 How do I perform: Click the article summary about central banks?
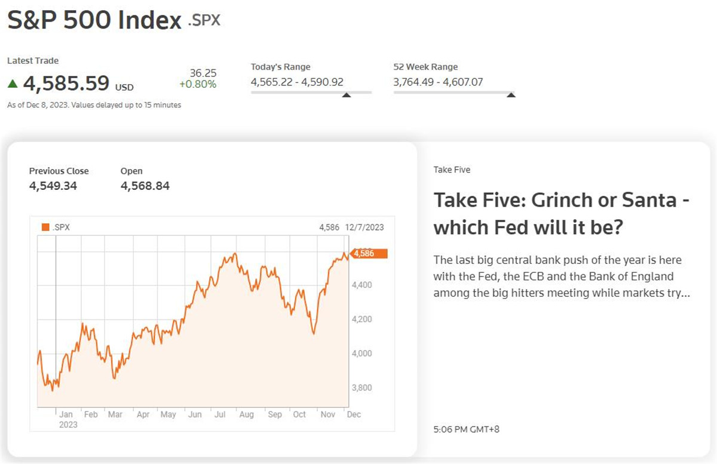pos(562,276)
